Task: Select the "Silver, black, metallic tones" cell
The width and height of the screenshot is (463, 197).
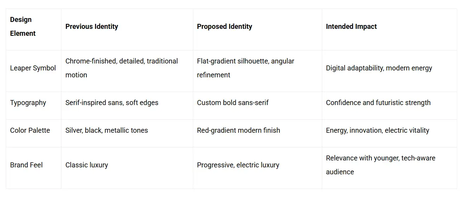Action: [x=106, y=130]
